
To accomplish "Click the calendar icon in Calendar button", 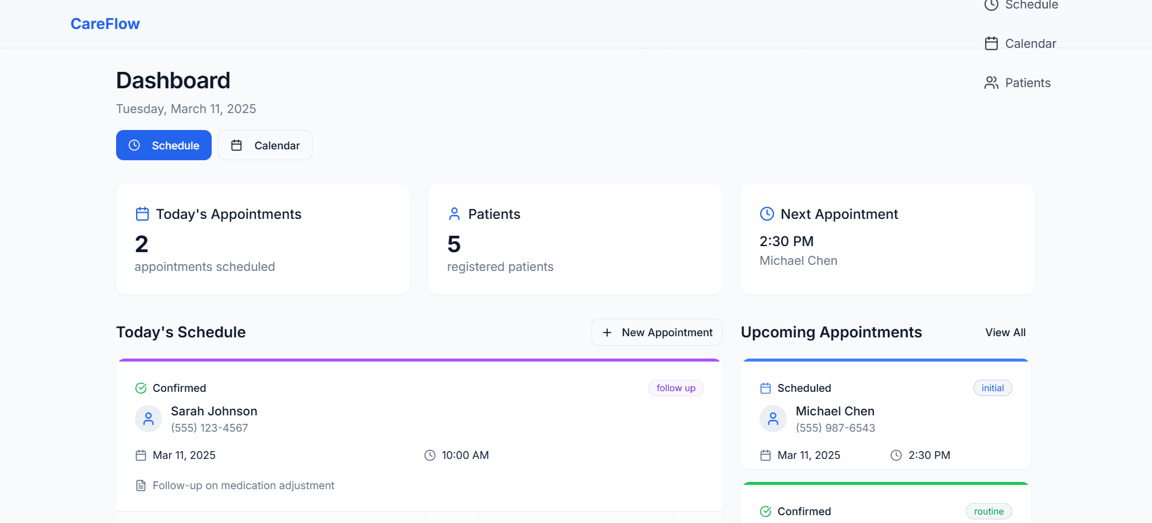I will (x=236, y=145).
